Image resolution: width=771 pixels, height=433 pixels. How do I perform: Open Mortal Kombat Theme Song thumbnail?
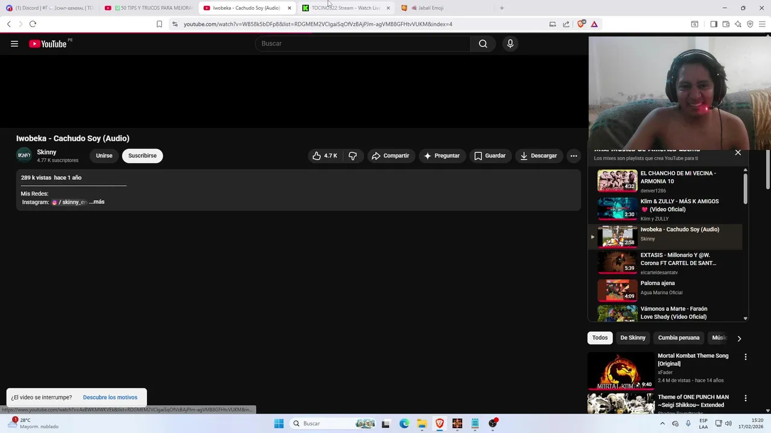click(620, 370)
